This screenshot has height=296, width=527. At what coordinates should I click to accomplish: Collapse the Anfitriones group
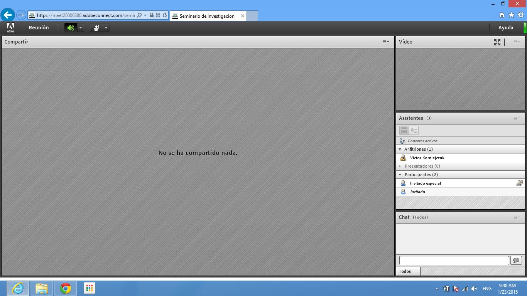point(400,149)
